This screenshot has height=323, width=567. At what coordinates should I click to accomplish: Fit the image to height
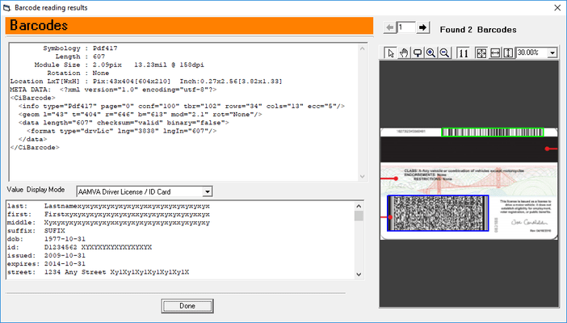click(x=508, y=52)
